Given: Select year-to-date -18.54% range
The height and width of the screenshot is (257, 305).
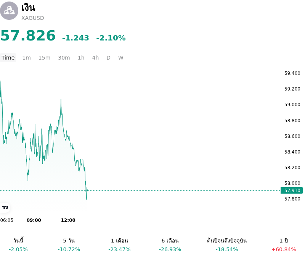Looking at the screenshot, I should pyautogui.click(x=227, y=245).
